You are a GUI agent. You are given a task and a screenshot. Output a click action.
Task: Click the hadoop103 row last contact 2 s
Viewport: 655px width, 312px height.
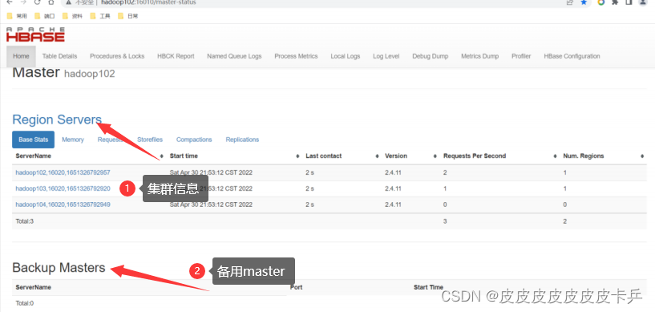[309, 188]
